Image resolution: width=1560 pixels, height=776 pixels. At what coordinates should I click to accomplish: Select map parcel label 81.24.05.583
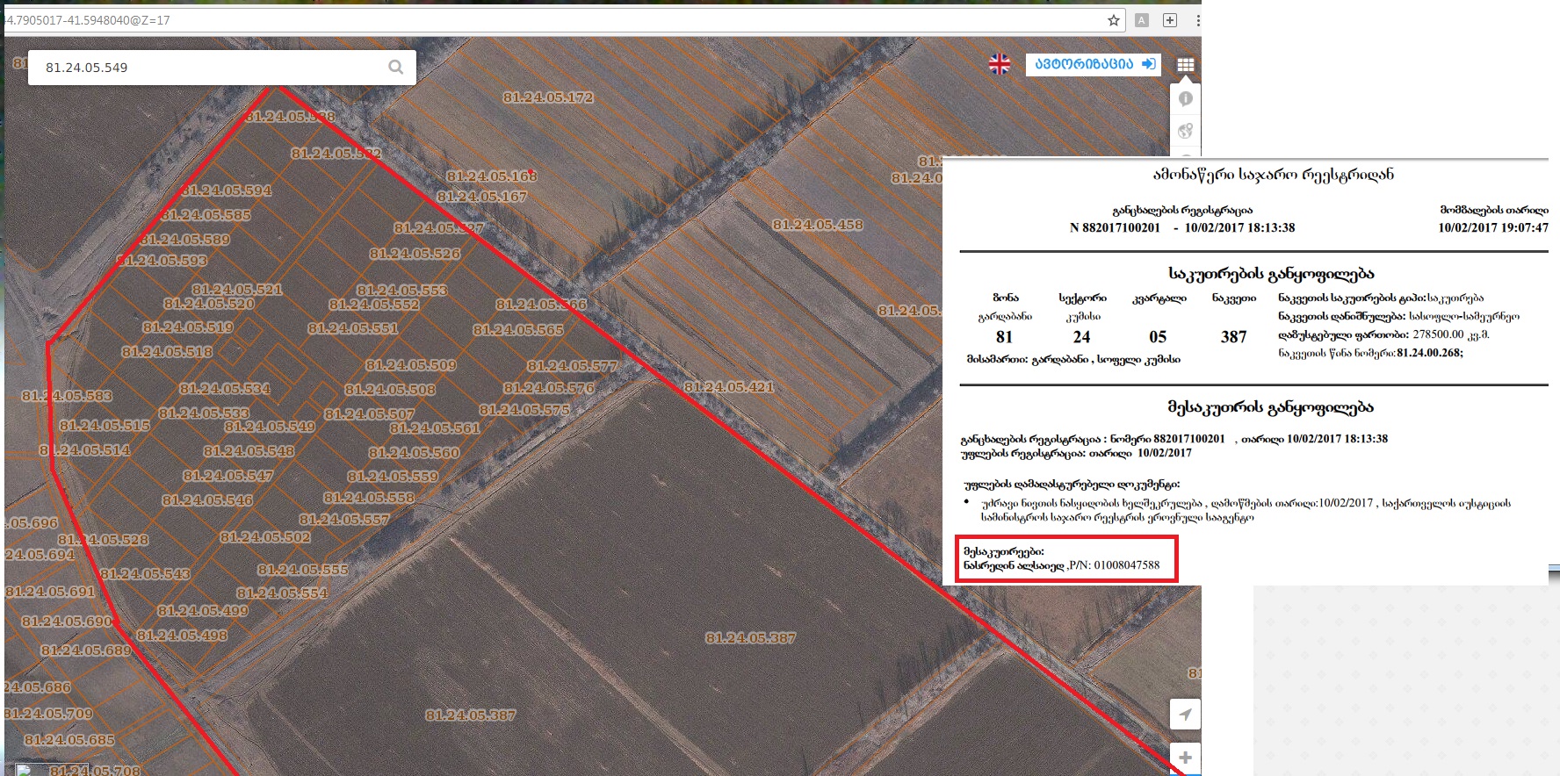pos(67,396)
